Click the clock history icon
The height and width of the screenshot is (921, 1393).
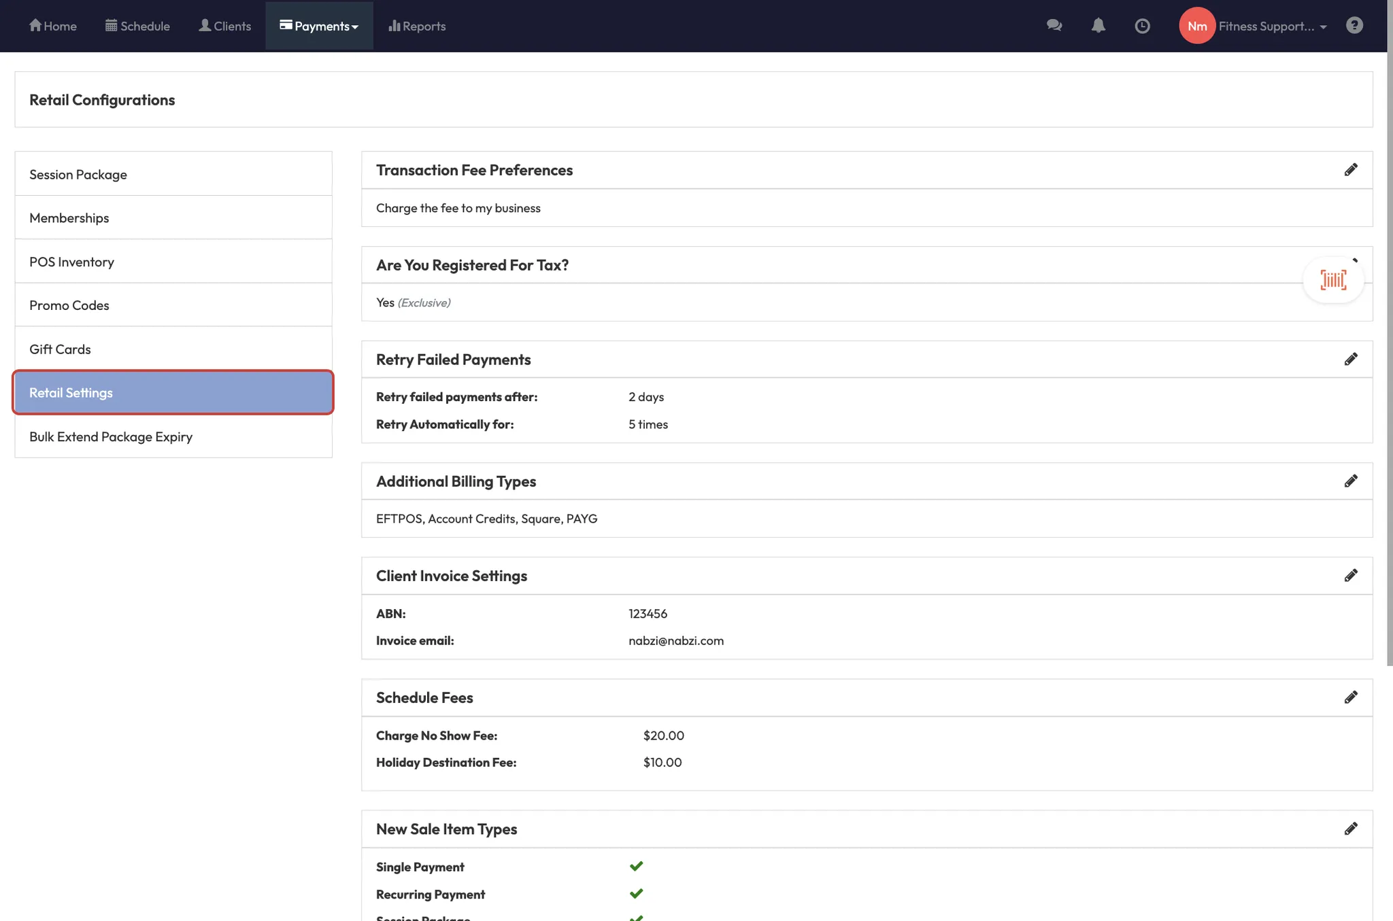click(1142, 26)
